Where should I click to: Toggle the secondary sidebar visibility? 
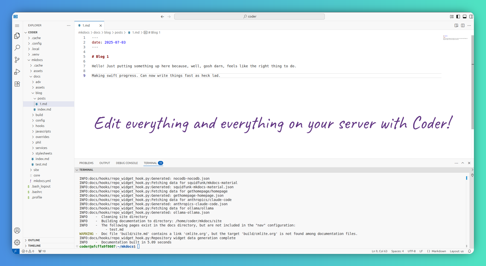pos(471,17)
